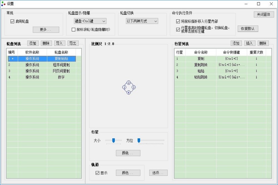Open the 键盘-Ctrl键 dropdown

(x=90, y=21)
